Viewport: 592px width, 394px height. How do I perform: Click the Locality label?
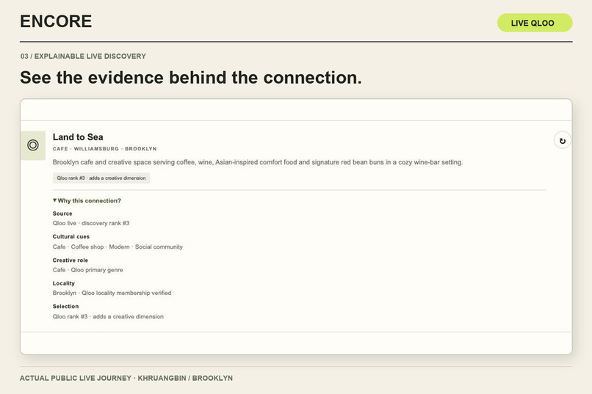(63, 283)
